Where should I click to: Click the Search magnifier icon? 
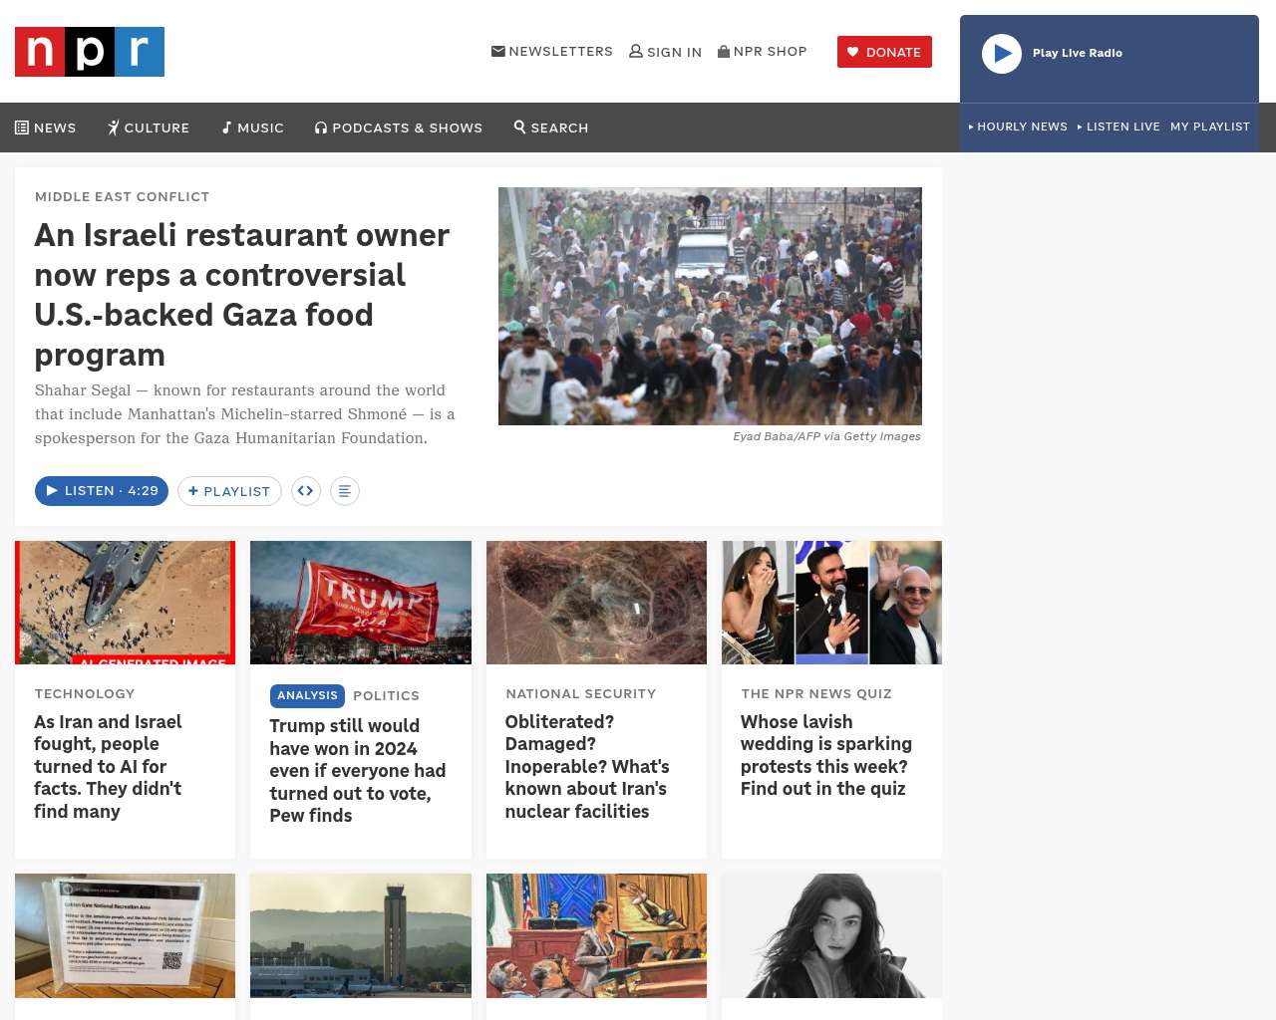pos(519,127)
